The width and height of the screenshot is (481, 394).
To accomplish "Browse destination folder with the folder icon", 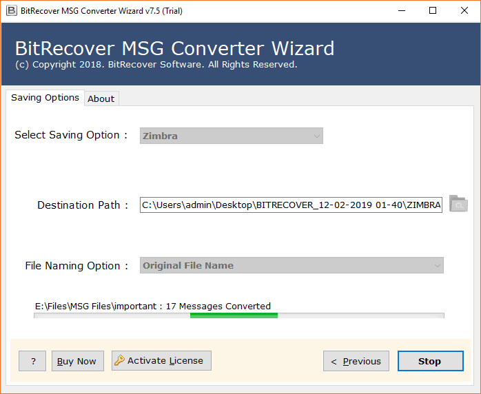I will point(458,204).
